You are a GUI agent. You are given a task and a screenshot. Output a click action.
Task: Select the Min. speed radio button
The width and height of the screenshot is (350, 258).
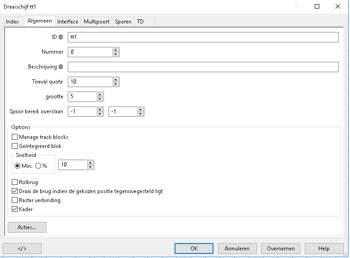click(18, 166)
